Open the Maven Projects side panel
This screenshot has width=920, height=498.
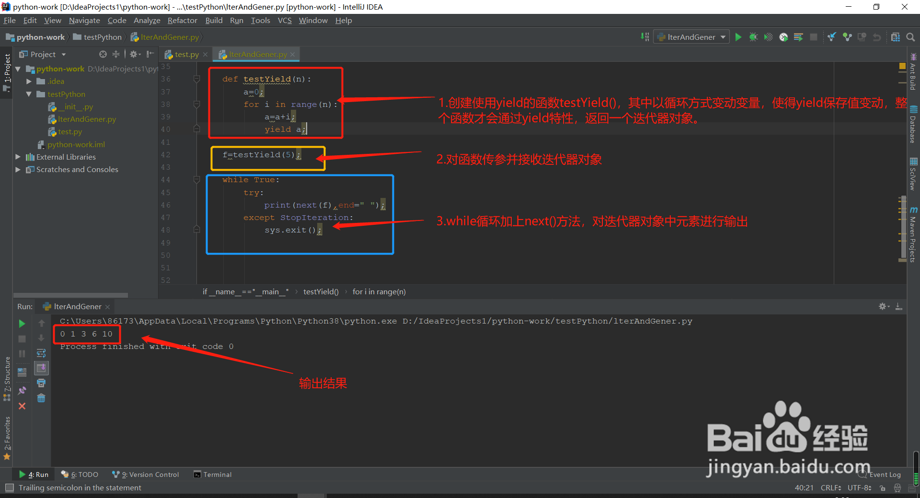[913, 235]
